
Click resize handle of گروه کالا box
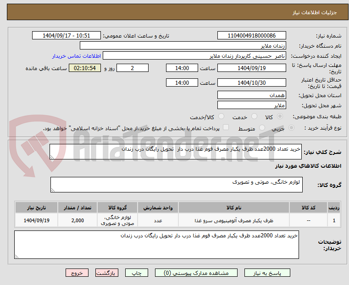pyautogui.click(x=53, y=190)
